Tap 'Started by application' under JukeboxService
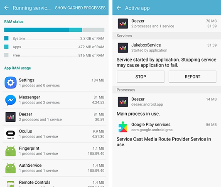Screen dimensions: 221x187 click(149, 50)
